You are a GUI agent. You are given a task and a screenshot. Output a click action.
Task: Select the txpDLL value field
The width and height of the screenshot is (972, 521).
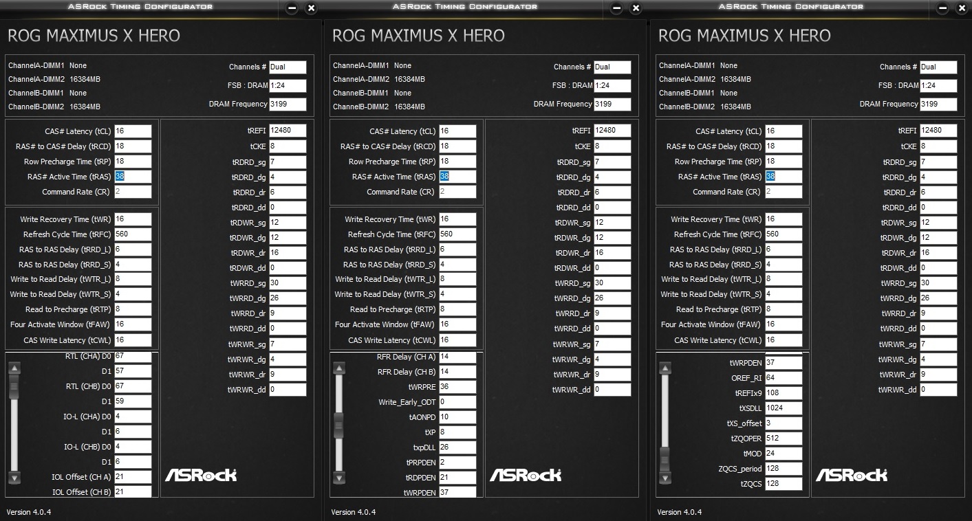457,447
